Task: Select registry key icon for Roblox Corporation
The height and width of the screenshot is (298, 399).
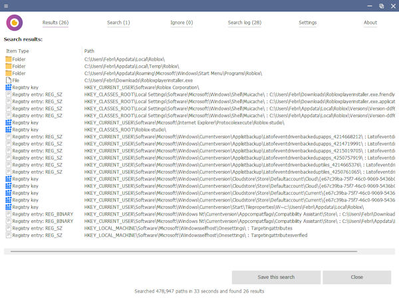Action: coord(9,87)
